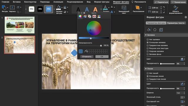
Task: Select the black Абв shape style
Action: coord(40,9)
